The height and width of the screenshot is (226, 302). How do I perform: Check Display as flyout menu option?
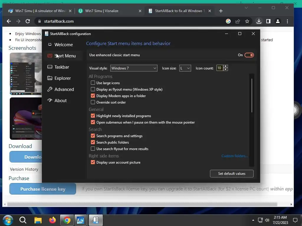93,89
